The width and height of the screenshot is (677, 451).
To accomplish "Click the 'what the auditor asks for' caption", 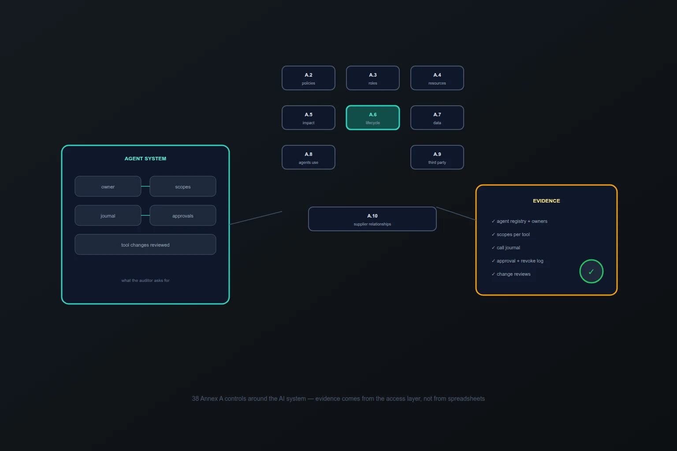I will click(145, 281).
